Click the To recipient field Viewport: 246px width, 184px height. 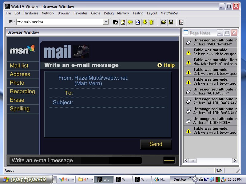click(x=120, y=93)
